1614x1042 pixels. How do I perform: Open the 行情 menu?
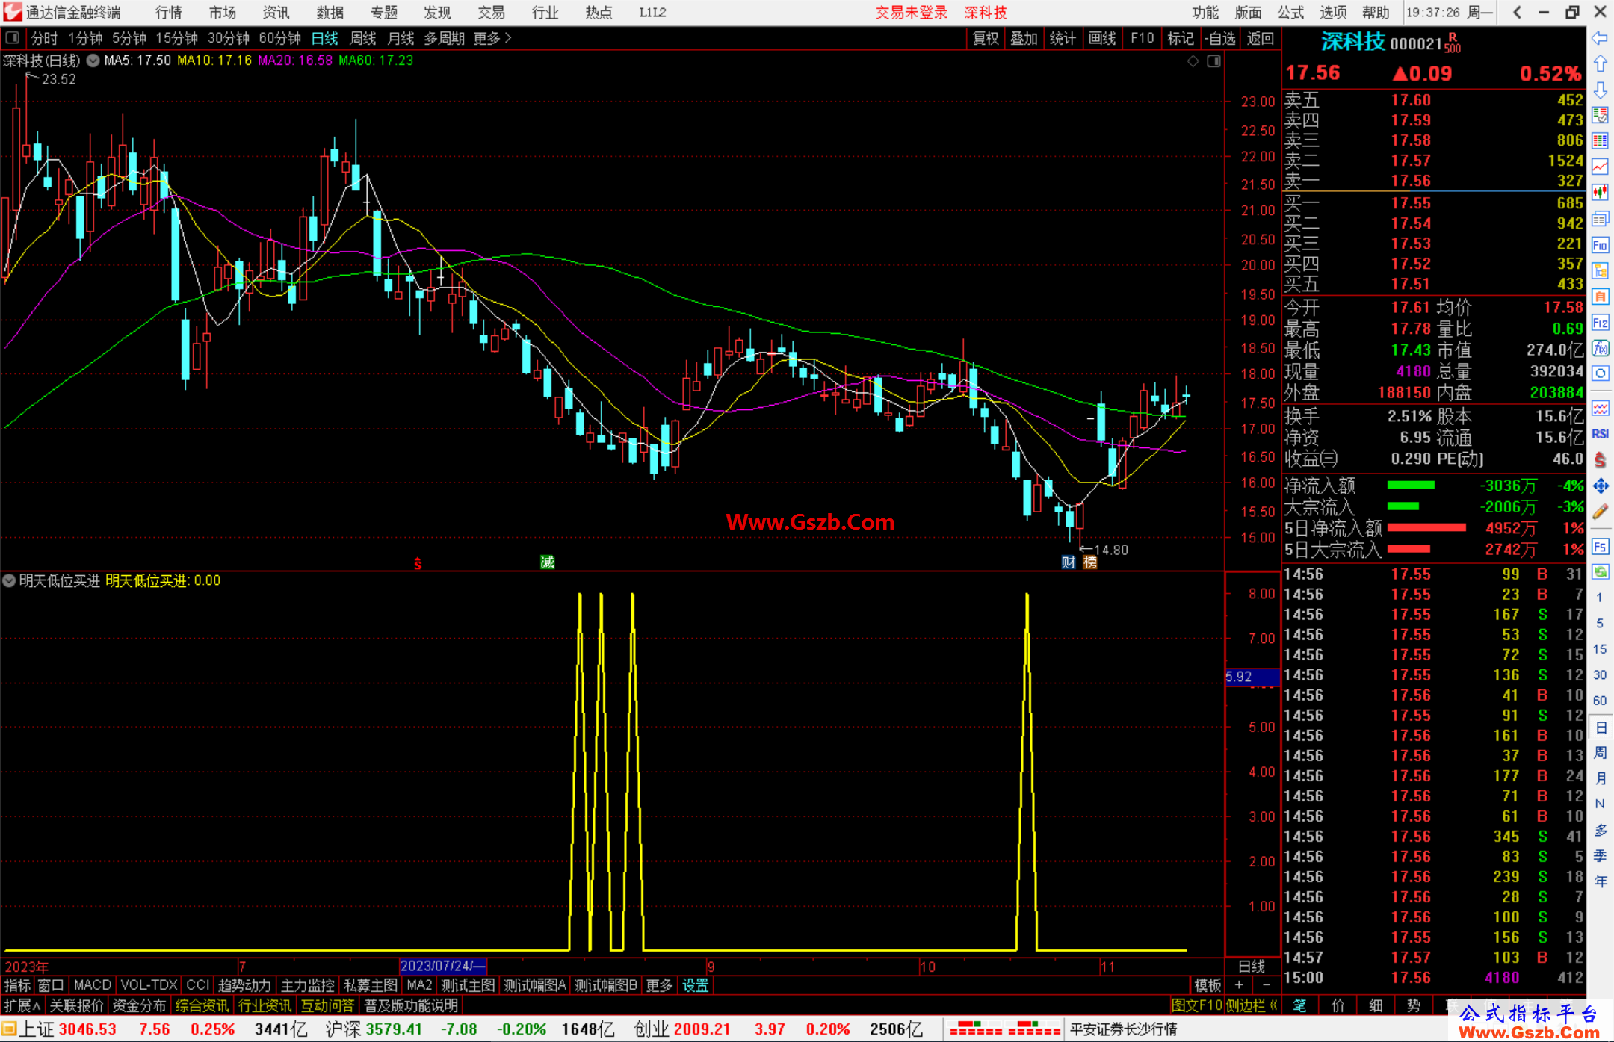point(168,13)
